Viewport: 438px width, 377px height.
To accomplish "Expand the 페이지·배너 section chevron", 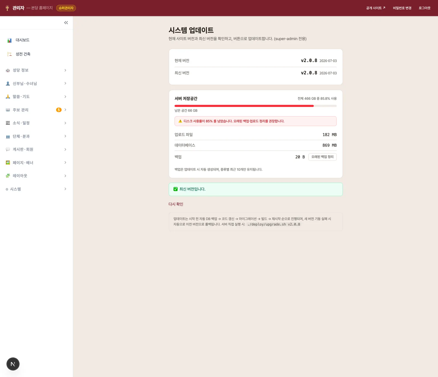I will pos(65,163).
